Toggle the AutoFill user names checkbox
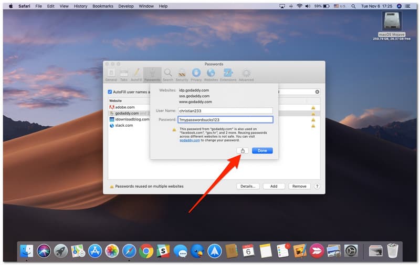The height and width of the screenshot is (265, 420). coord(110,91)
